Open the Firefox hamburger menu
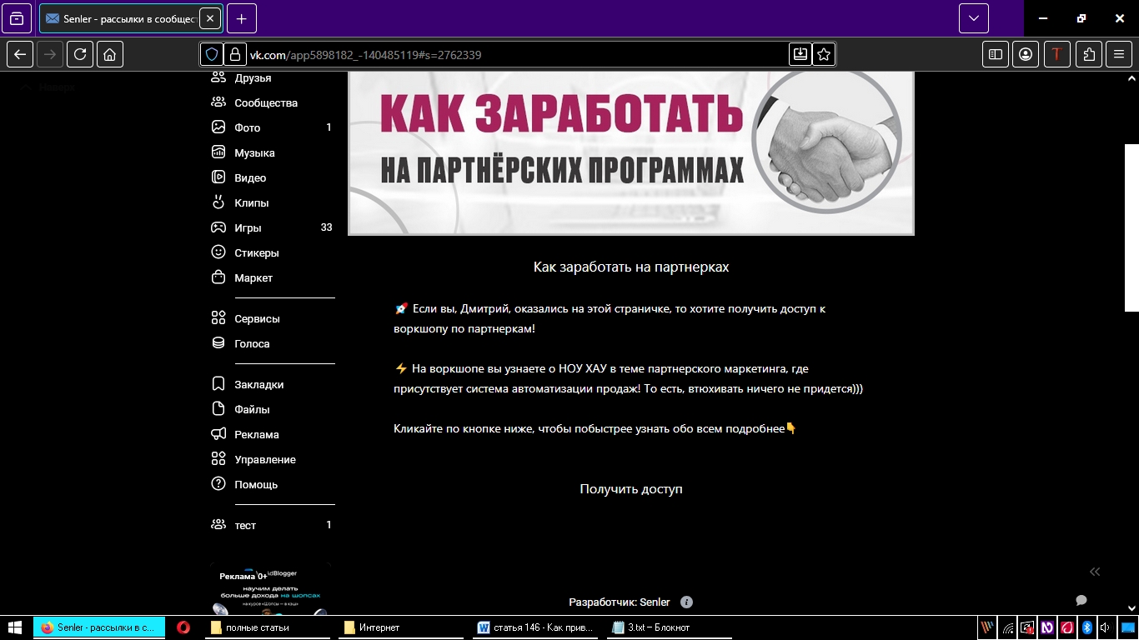 pyautogui.click(x=1119, y=54)
